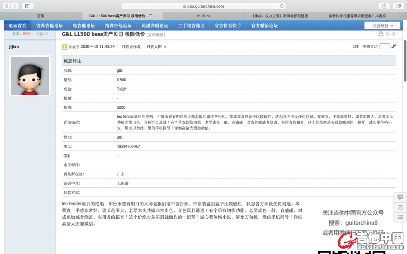Screen dimensions: 407x254
Task: Click the 复制链接 link beside title
Action: (x=156, y=35)
